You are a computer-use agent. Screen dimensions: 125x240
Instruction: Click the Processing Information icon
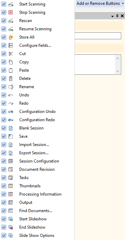point(11,194)
